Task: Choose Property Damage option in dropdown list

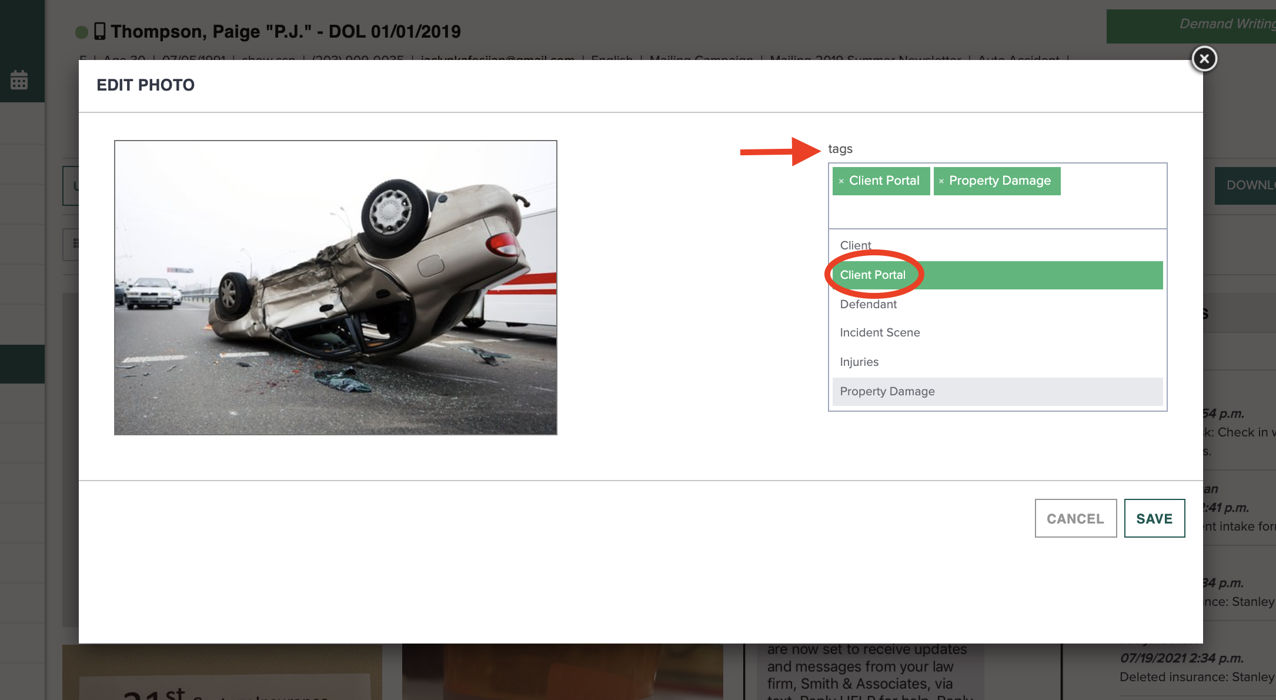Action: pyautogui.click(x=997, y=391)
